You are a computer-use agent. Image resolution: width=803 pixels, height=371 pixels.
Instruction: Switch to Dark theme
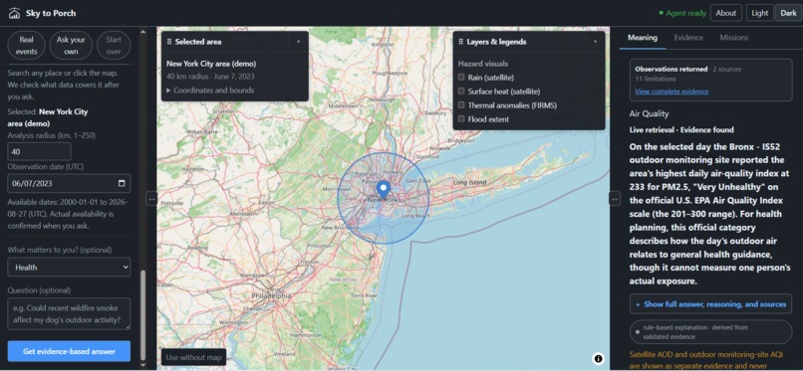tap(789, 13)
